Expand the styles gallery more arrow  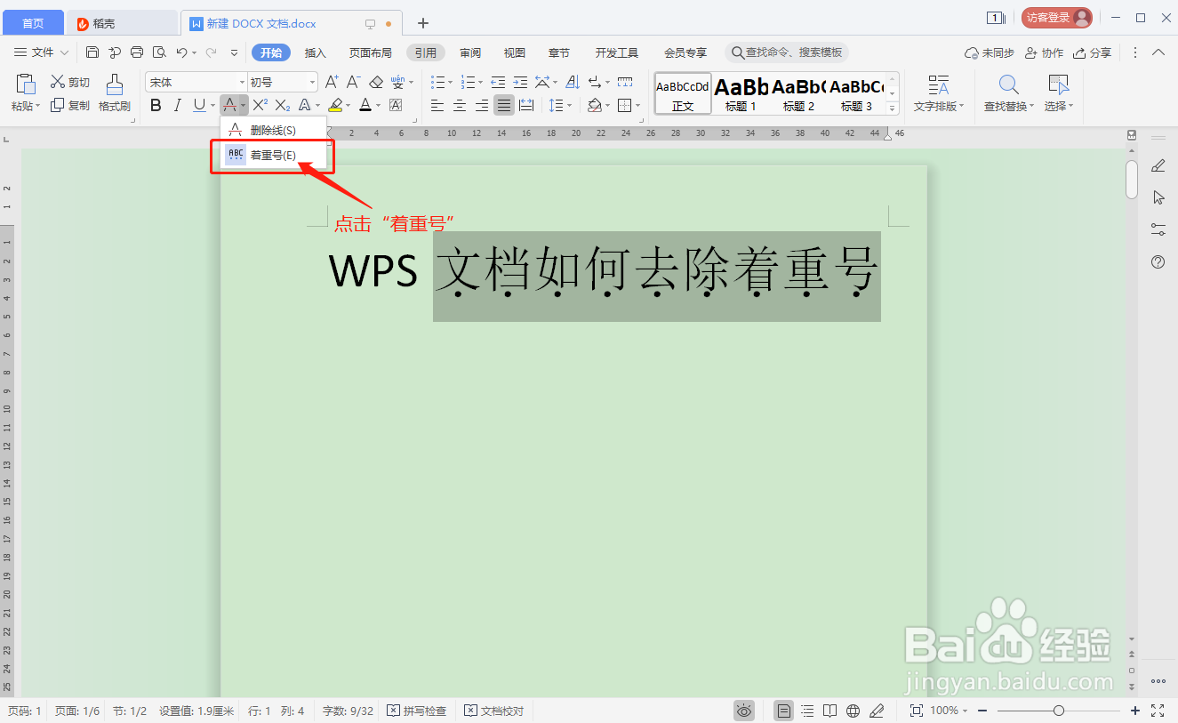[894, 108]
